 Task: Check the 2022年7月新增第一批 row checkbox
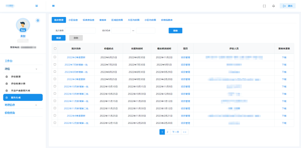[55, 64]
